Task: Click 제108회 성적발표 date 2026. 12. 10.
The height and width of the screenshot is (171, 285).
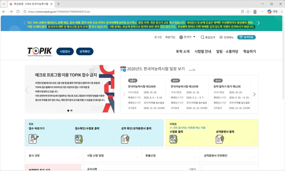Action: pyautogui.click(x=154, y=108)
